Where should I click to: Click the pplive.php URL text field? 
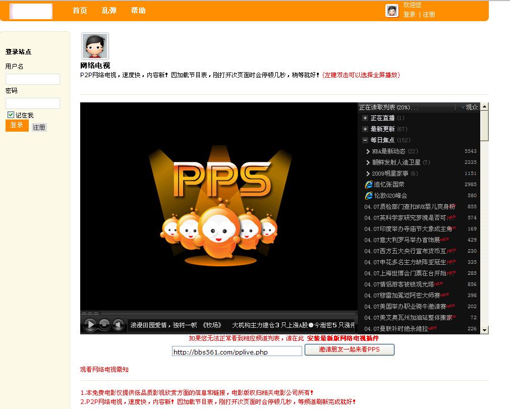pos(237,351)
